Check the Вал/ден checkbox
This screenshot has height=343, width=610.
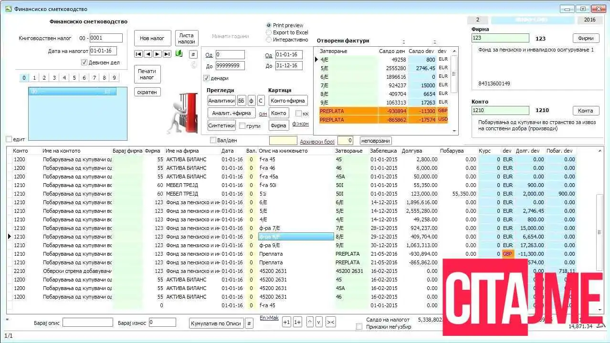click(213, 140)
